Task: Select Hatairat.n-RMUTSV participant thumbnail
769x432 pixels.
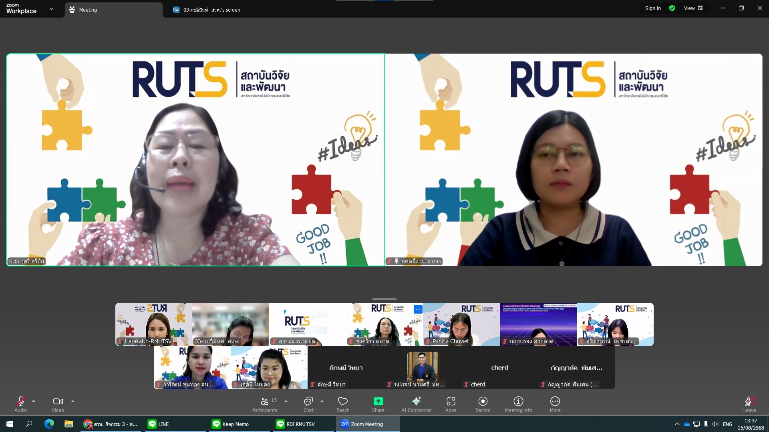Action: pyautogui.click(x=154, y=324)
